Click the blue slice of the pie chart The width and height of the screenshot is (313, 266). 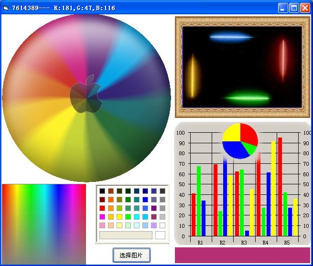pyautogui.click(x=235, y=149)
